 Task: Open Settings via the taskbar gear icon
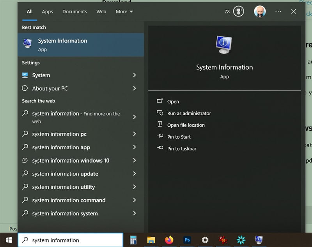point(205,240)
